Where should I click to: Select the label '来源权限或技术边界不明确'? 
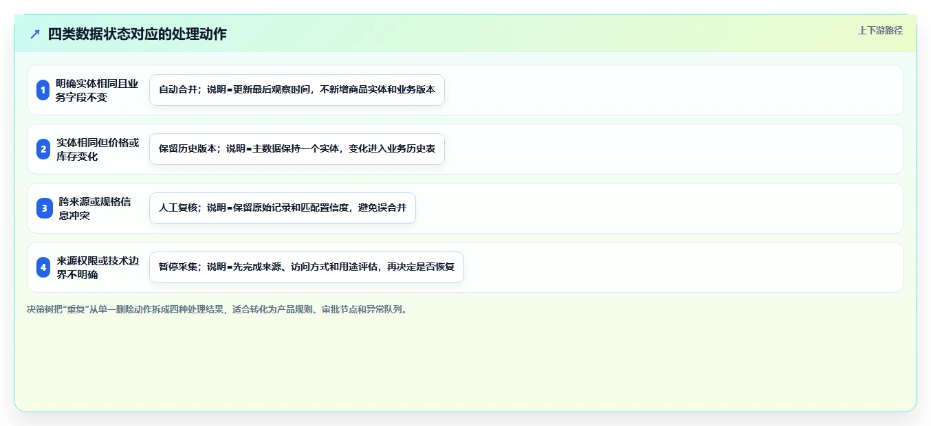tap(98, 267)
